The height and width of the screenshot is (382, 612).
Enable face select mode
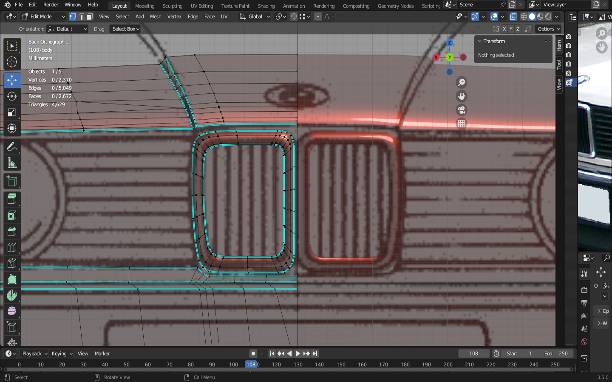coord(89,17)
